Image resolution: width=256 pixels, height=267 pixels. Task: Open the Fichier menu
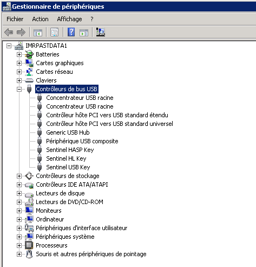[15, 19]
